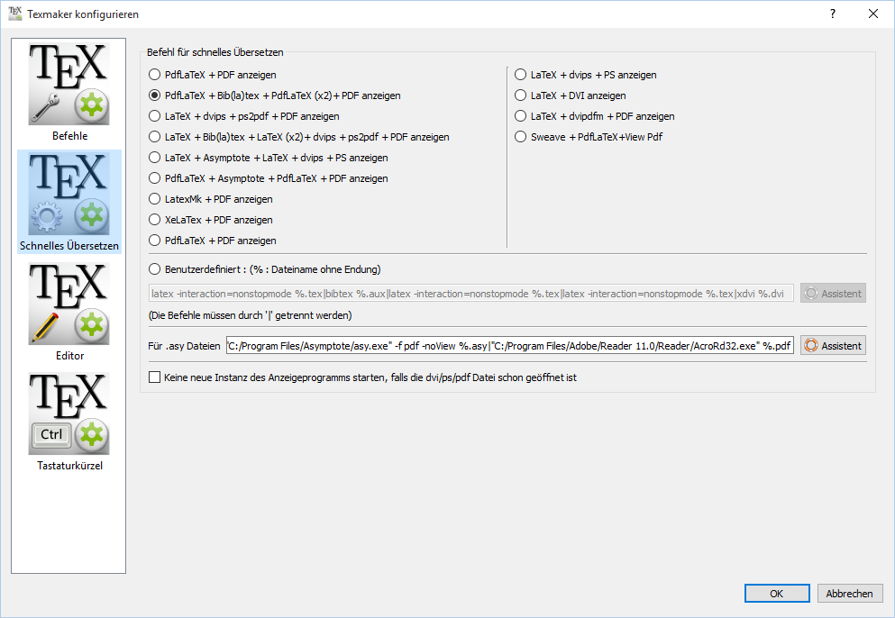The width and height of the screenshot is (895, 618).
Task: Select the Schnelles Übersetzen sidebar icon
Action: 69,195
